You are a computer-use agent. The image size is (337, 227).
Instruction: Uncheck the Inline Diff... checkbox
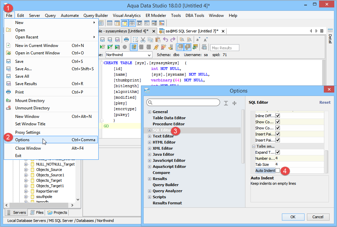tap(278, 116)
